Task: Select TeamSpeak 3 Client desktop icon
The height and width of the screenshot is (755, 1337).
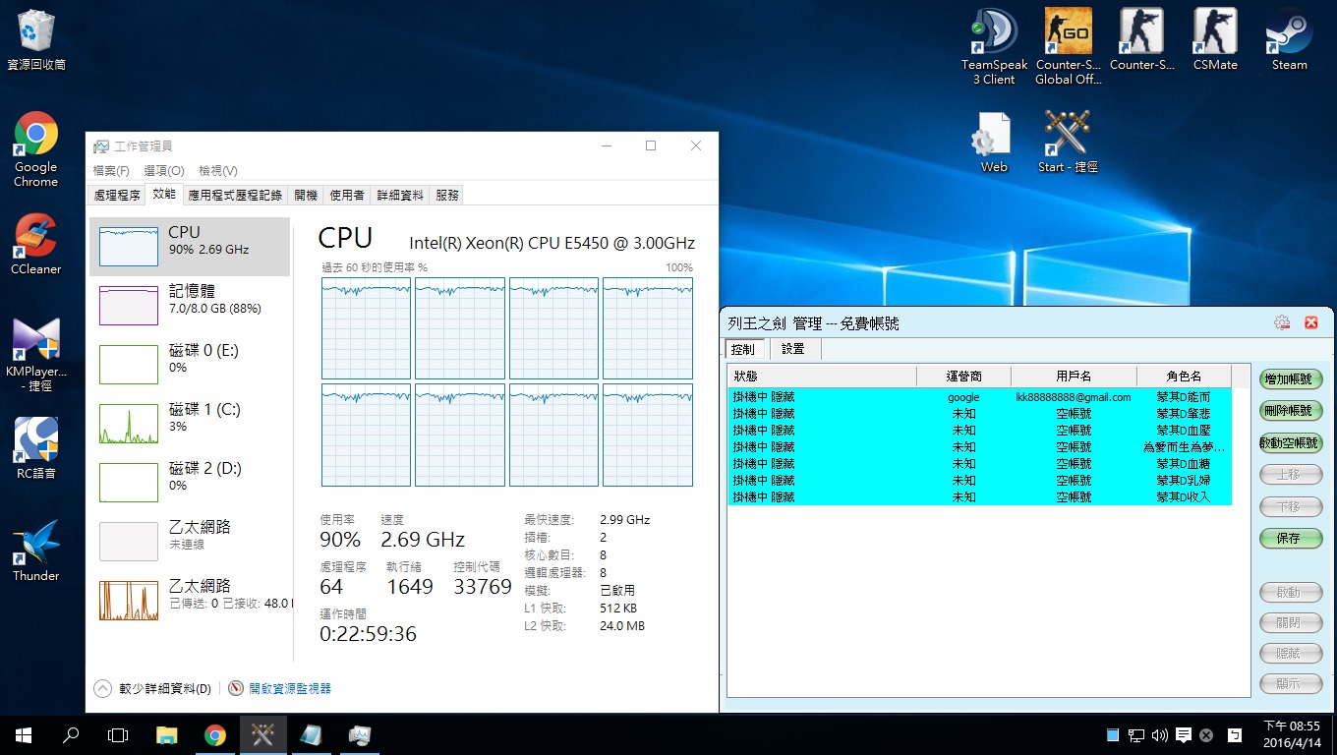Action: [x=994, y=46]
